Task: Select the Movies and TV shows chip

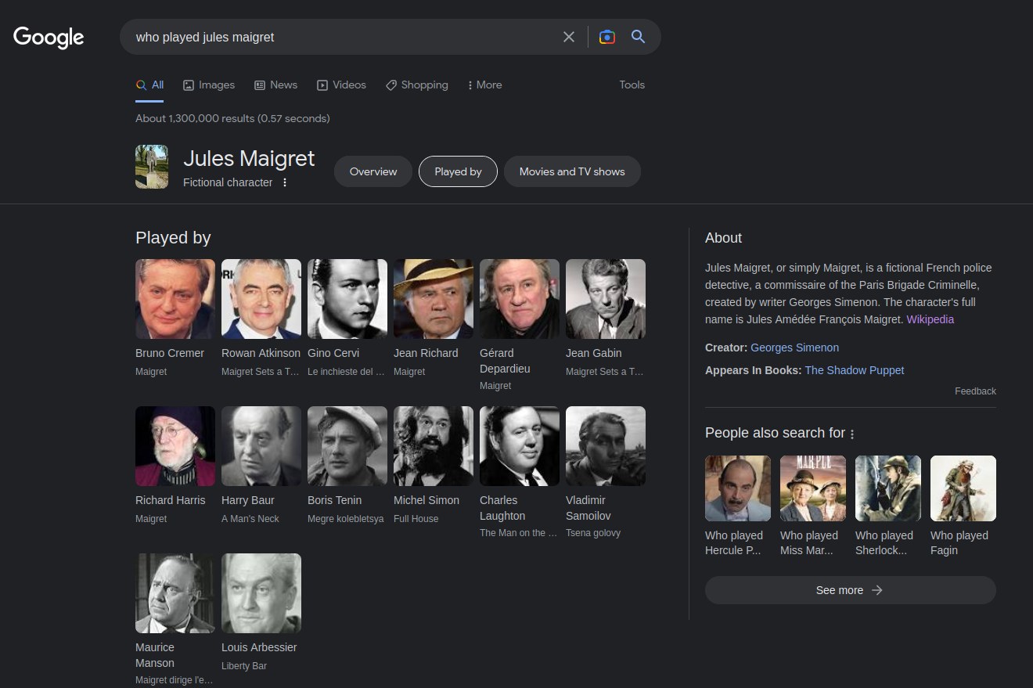Action: pos(572,171)
